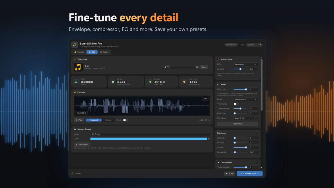
Task: Click the blue Colour swatch bar
Action: [x=149, y=138]
